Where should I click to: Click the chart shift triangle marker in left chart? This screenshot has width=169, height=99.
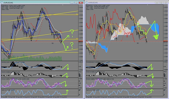63,5
